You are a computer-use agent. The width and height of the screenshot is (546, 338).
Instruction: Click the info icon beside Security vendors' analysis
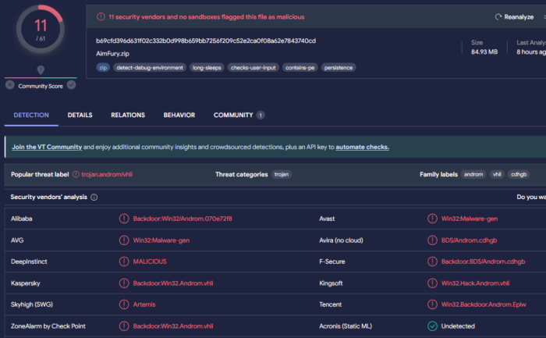[94, 197]
